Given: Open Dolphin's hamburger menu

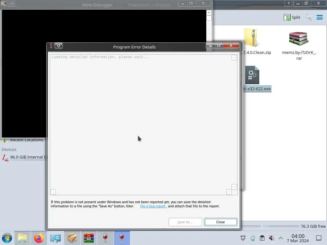Looking at the screenshot, I should point(319,17).
